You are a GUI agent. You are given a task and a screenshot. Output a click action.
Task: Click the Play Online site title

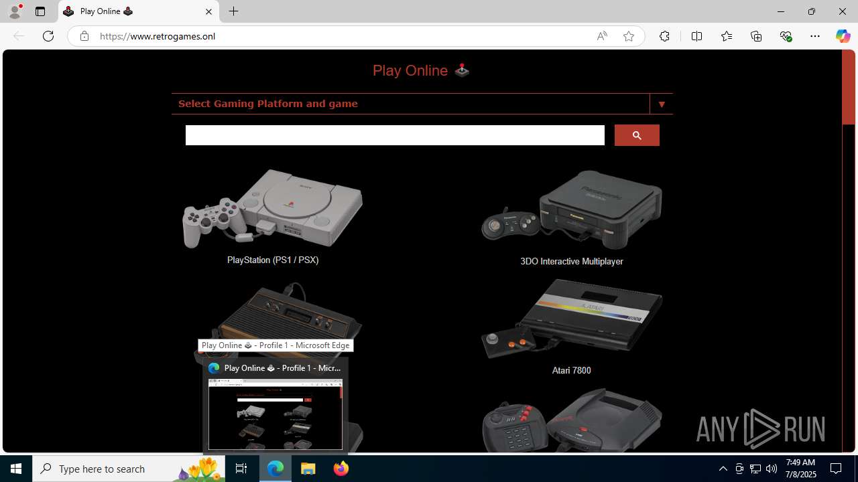click(x=421, y=70)
